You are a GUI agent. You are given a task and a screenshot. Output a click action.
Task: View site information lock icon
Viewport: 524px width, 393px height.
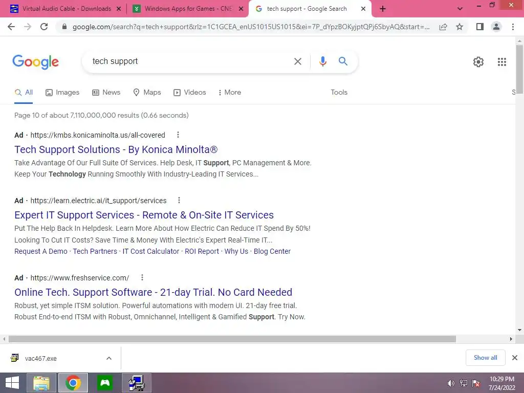[x=64, y=27]
